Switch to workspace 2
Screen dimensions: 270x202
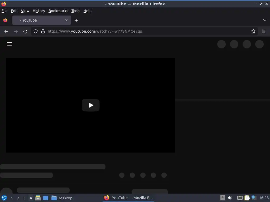tap(18, 198)
